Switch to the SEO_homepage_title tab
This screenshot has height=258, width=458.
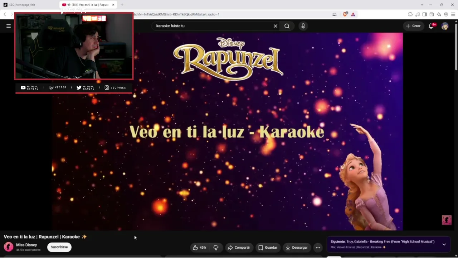[30, 5]
